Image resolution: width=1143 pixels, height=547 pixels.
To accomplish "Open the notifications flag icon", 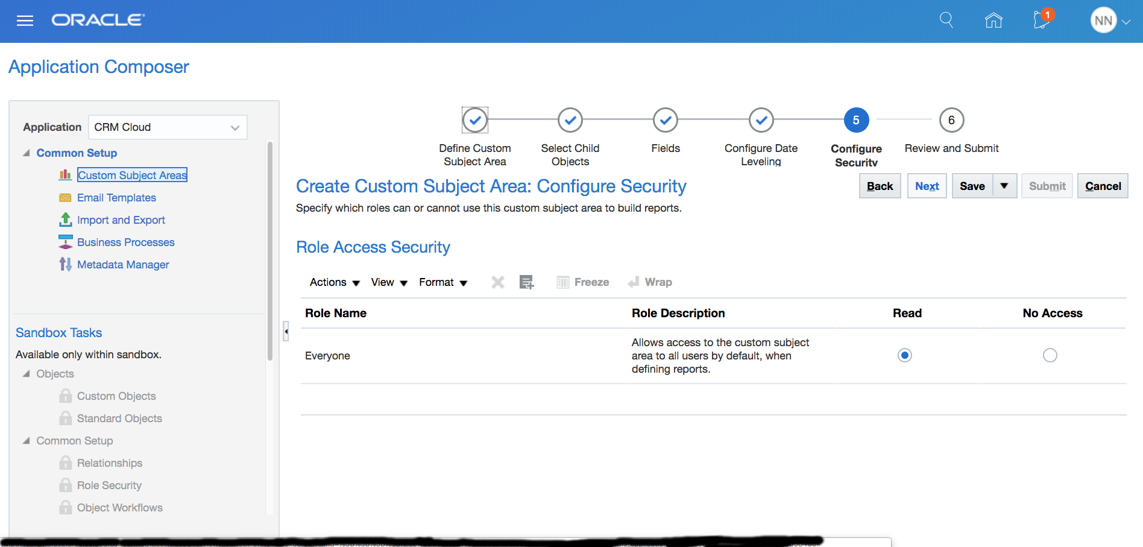I will coord(1041,21).
